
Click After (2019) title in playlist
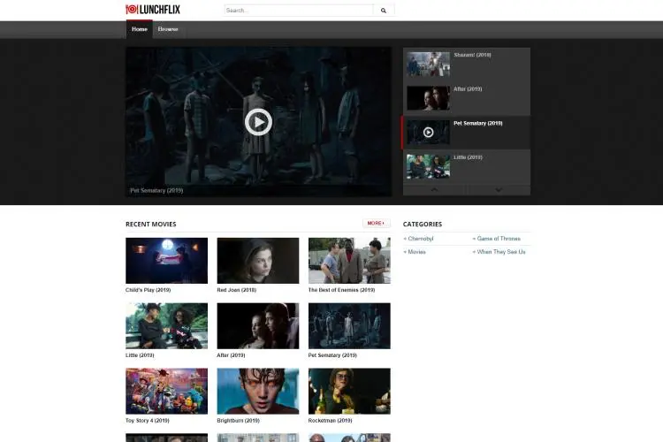point(468,89)
